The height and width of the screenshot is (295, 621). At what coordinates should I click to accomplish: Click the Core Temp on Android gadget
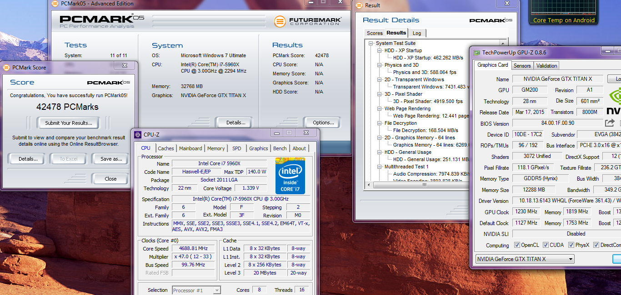pos(564,12)
